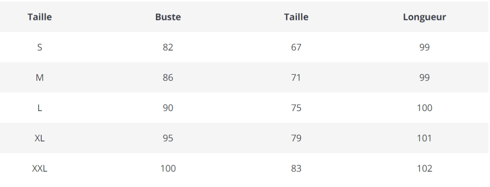Click length value 101 for size XL
This screenshot has width=490, height=187.
pyautogui.click(x=424, y=138)
